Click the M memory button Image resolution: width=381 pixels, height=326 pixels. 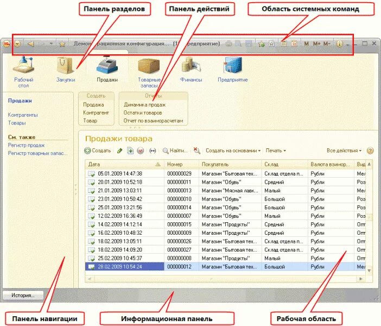[x=307, y=44]
